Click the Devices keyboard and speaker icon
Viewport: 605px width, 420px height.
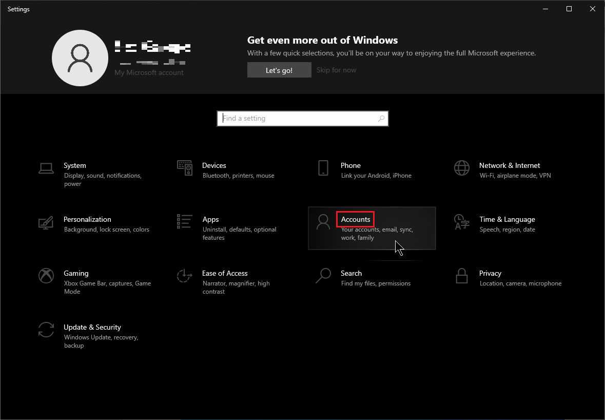pos(185,168)
